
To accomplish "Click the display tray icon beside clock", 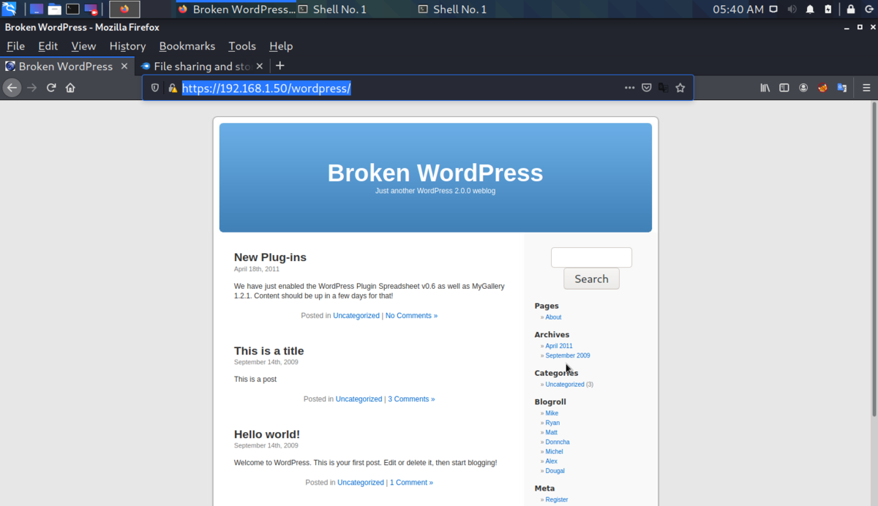I will coord(773,10).
